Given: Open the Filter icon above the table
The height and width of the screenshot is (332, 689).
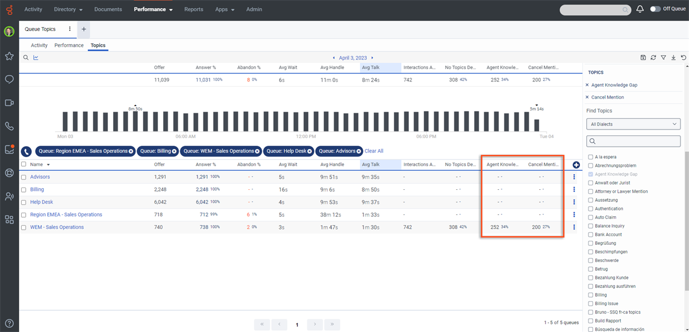Looking at the screenshot, I should [x=663, y=57].
